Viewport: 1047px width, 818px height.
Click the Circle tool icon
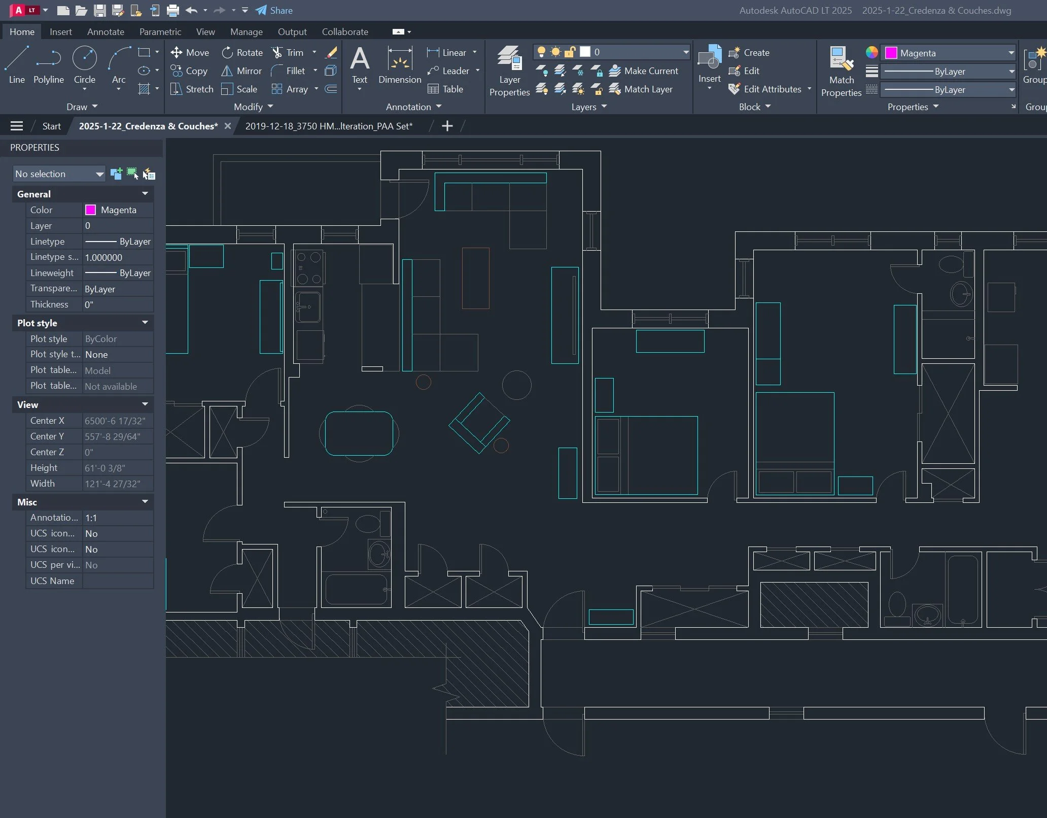pos(84,58)
